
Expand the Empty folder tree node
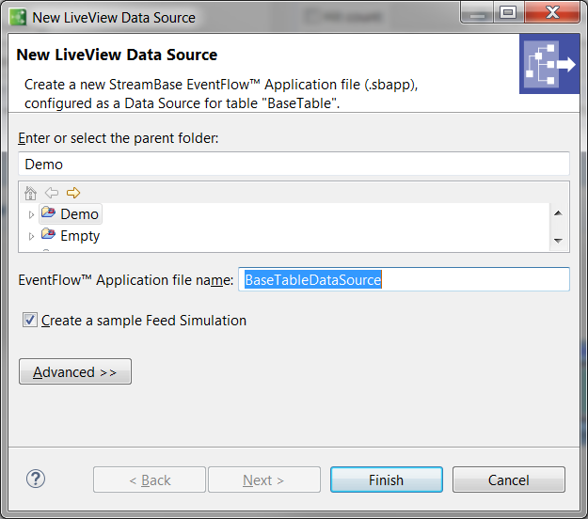31,236
